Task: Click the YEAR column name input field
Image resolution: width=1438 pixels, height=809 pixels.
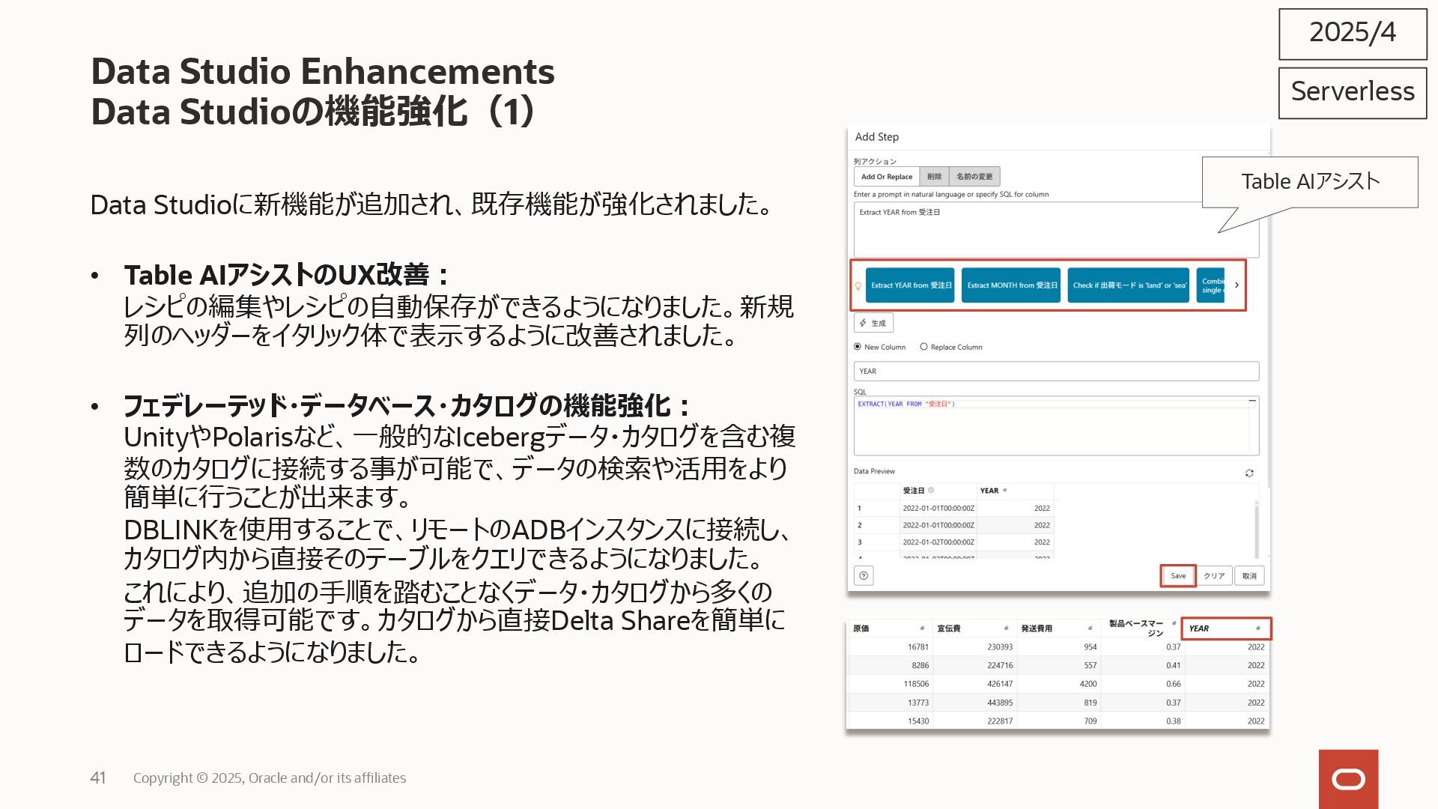Action: tap(1056, 371)
